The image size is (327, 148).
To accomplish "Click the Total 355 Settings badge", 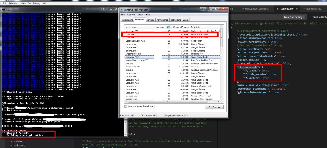I will pyautogui.click(x=294, y=17).
